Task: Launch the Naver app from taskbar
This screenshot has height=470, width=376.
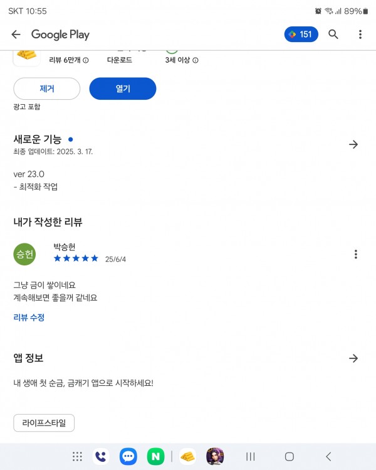Action: (x=155, y=457)
